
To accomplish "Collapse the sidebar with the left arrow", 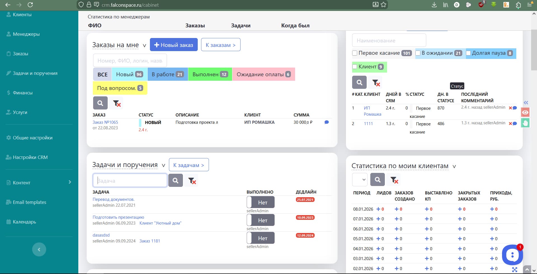I will (39, 249).
